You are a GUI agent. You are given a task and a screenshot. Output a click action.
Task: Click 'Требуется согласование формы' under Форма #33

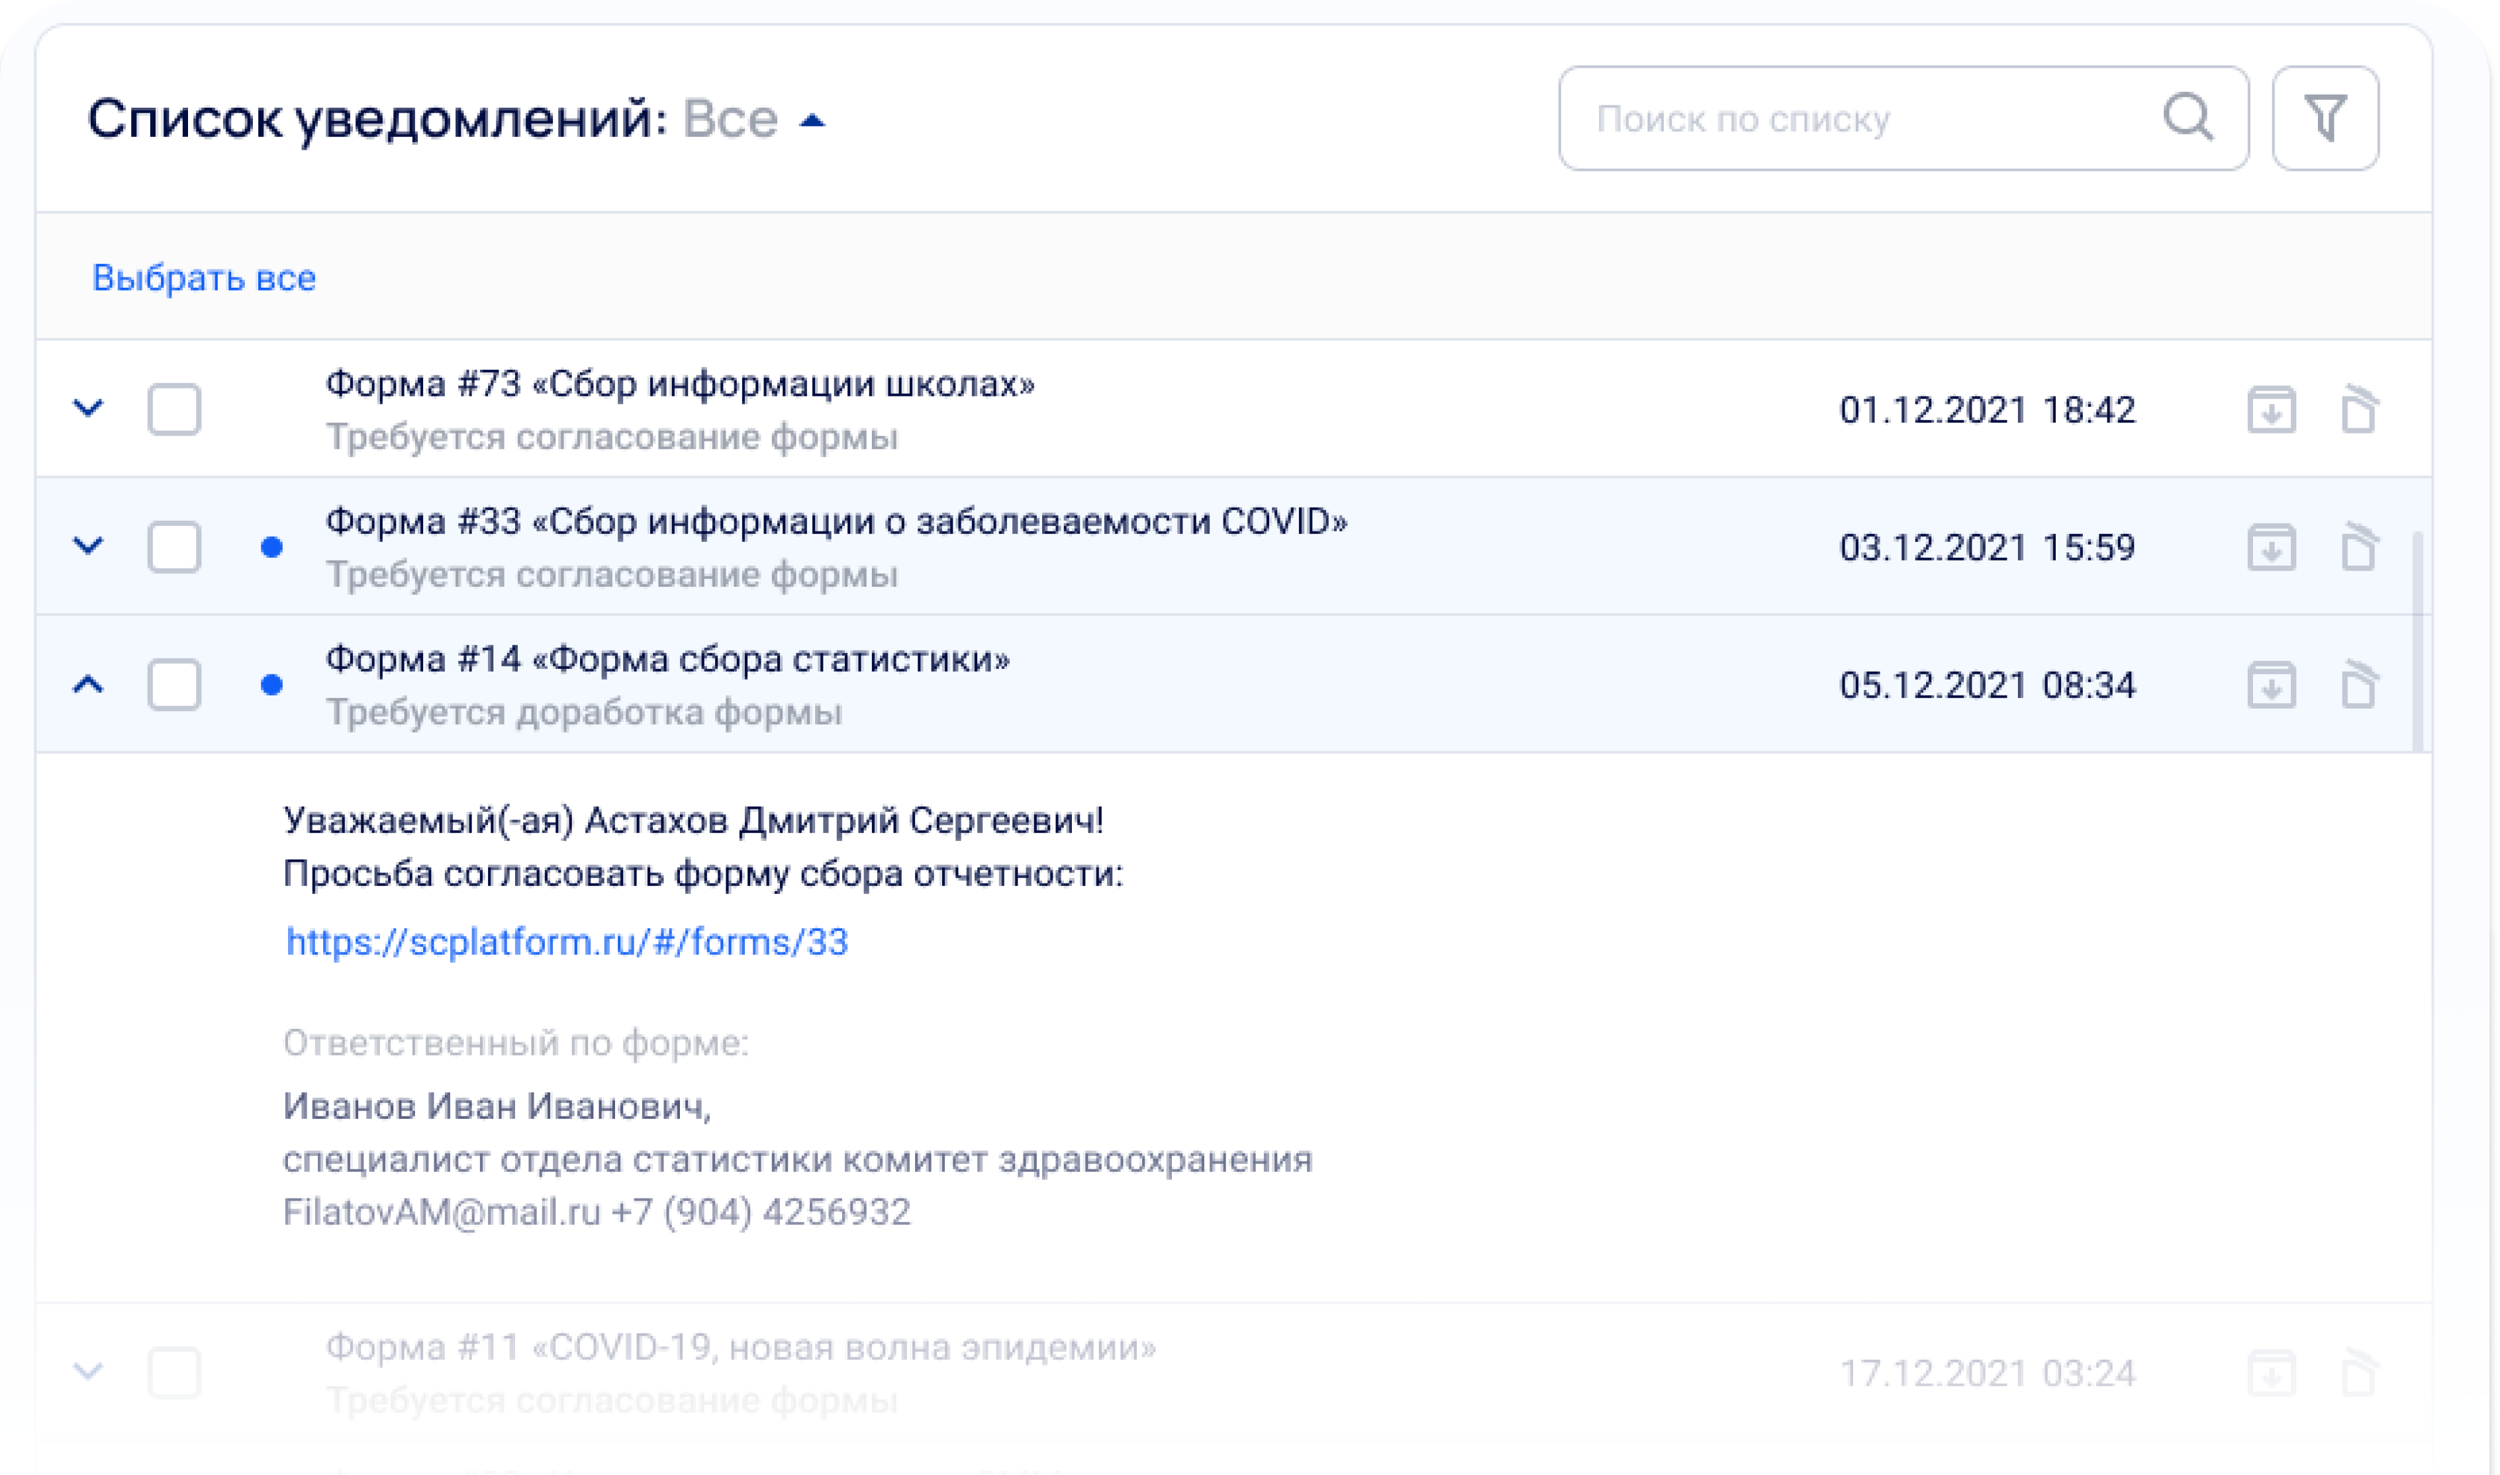tap(612, 574)
